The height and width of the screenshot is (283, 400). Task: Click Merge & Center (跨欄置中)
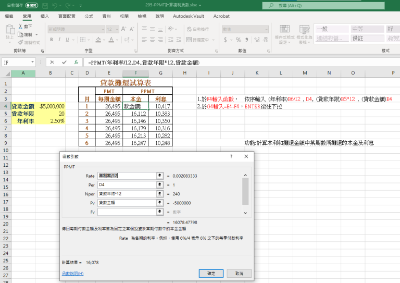pyautogui.click(x=198, y=40)
